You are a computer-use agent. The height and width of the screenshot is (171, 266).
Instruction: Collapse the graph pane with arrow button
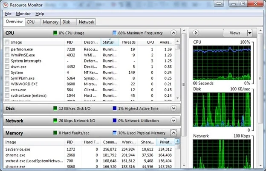click(196, 33)
